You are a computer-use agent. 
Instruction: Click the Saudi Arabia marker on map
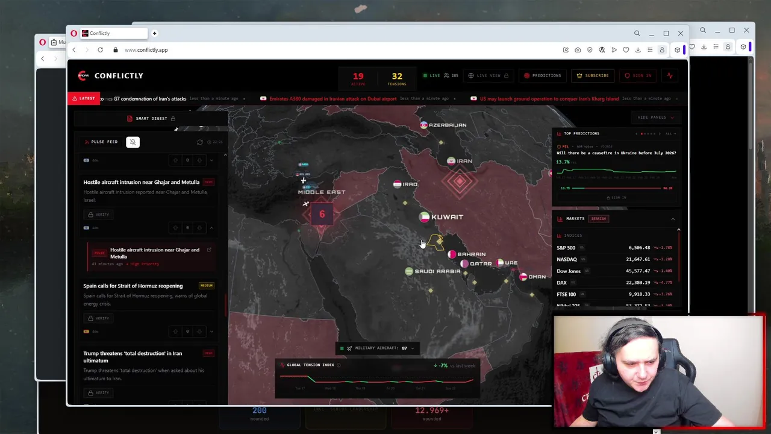409,271
